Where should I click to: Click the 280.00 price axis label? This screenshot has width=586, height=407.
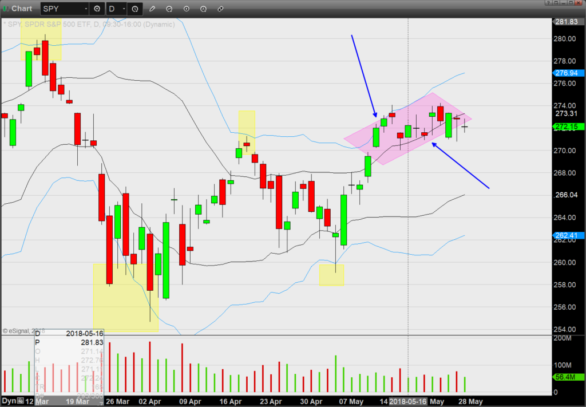[x=565, y=38]
